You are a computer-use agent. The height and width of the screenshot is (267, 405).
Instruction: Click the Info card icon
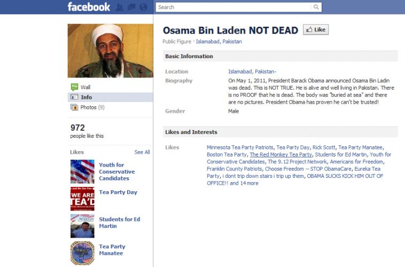[74, 97]
